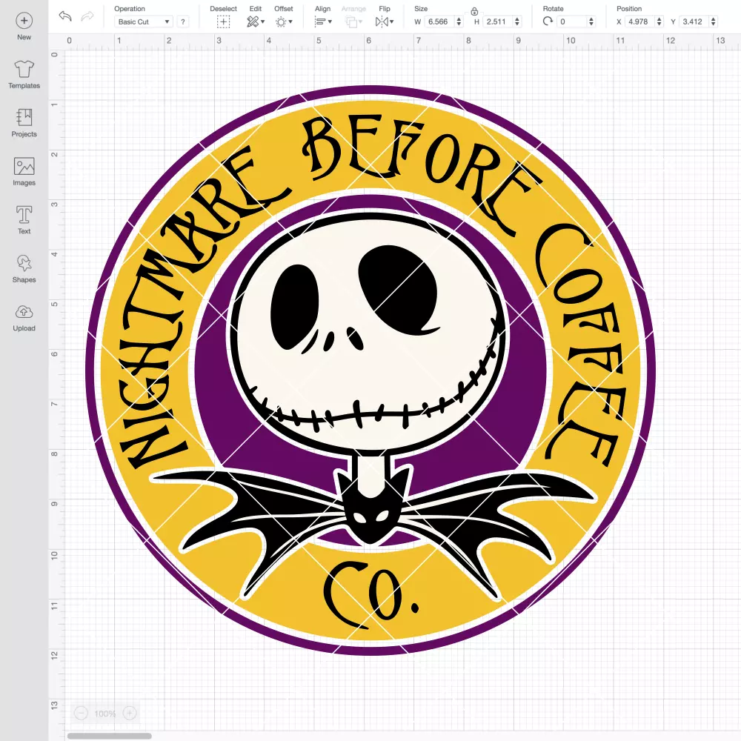Click the zoom in plus button
Image resolution: width=741 pixels, height=741 pixels.
click(x=130, y=713)
